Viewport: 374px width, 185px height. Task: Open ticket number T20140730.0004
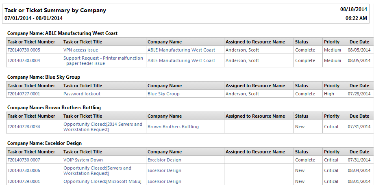pyautogui.click(x=24, y=60)
